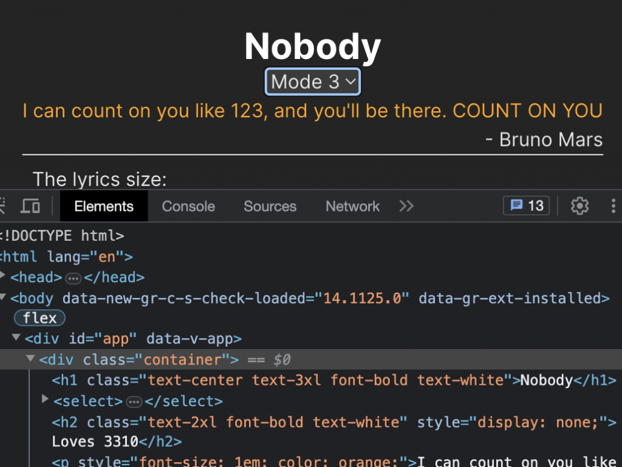Show more DevTools tabs chevron
Screen dimensions: 622x467
(406, 206)
